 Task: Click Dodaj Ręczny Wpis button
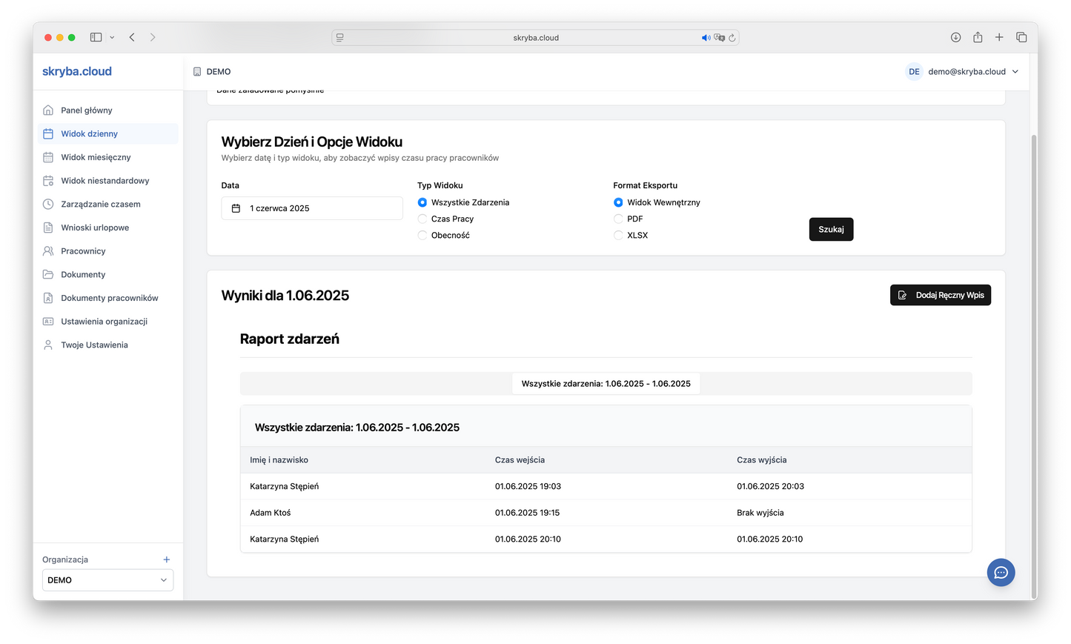coord(941,295)
